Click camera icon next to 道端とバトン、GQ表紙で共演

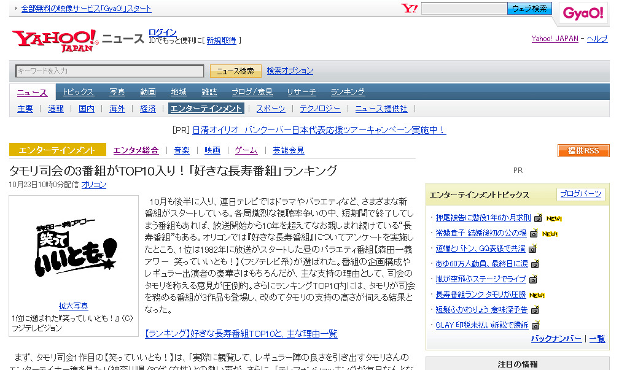[532, 249]
